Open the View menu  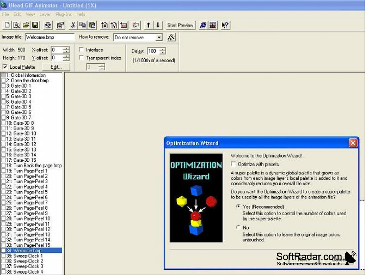pos(30,14)
